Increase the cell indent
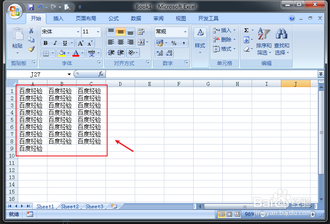 pyautogui.click(x=121, y=53)
